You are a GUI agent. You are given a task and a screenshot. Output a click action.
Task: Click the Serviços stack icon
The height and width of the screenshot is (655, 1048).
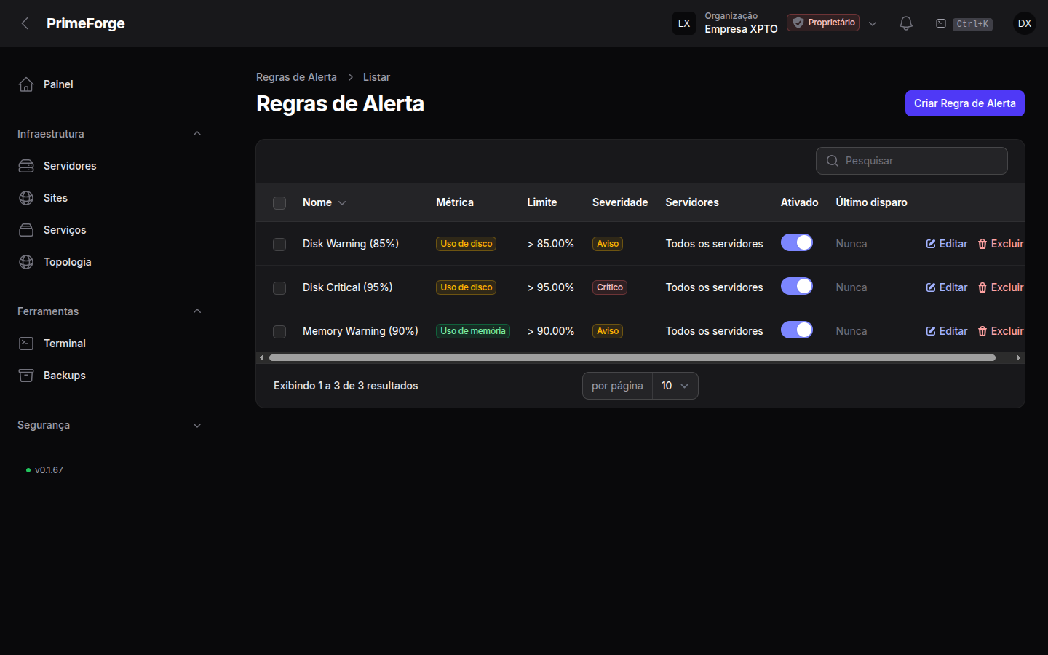[26, 230]
